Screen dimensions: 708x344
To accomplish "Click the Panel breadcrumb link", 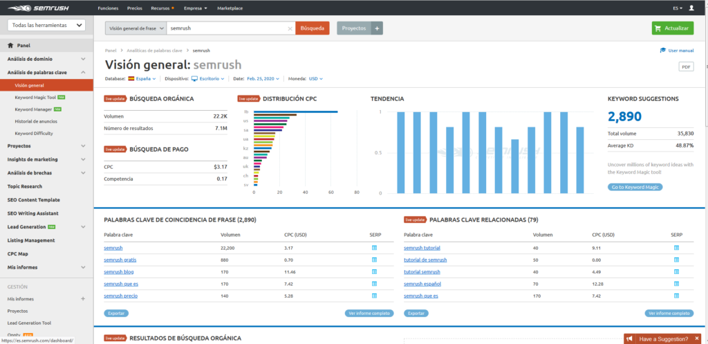I will (x=111, y=51).
